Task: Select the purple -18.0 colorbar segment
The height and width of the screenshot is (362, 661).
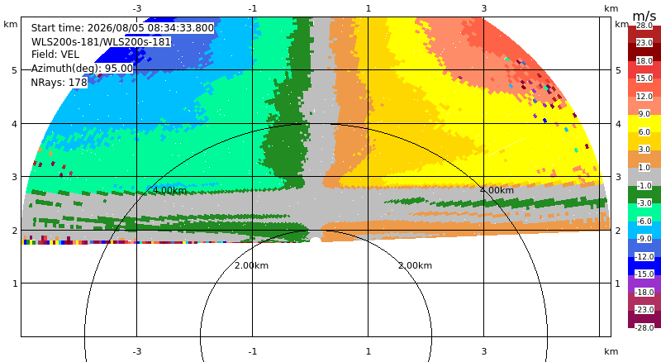Action: (644, 283)
